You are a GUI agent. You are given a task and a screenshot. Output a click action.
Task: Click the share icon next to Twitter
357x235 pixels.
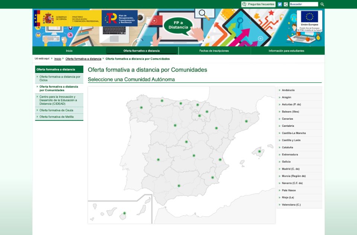286,4
